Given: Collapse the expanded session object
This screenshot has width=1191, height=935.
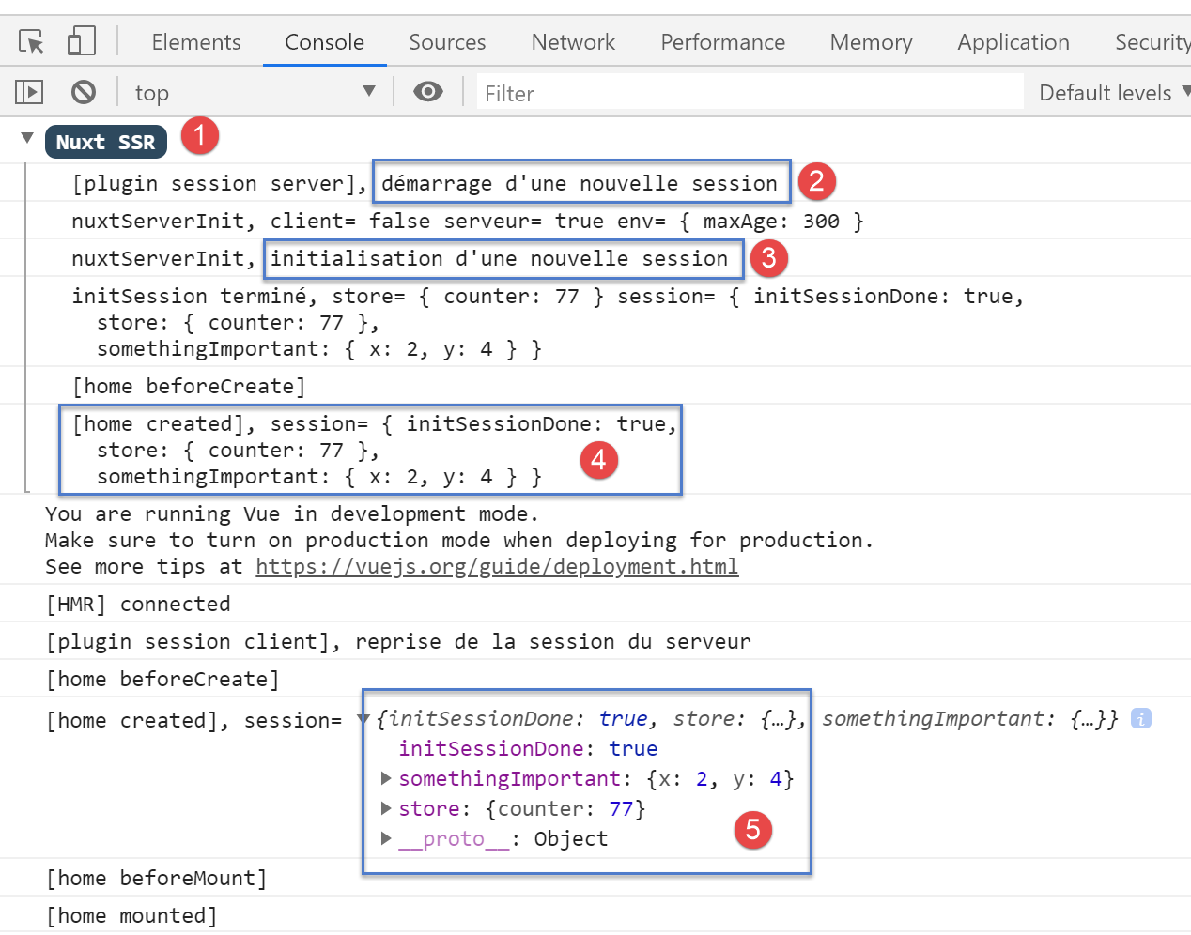Looking at the screenshot, I should [363, 720].
